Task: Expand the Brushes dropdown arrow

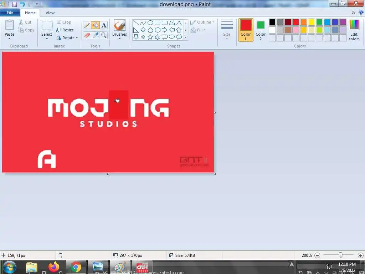Action: point(120,39)
